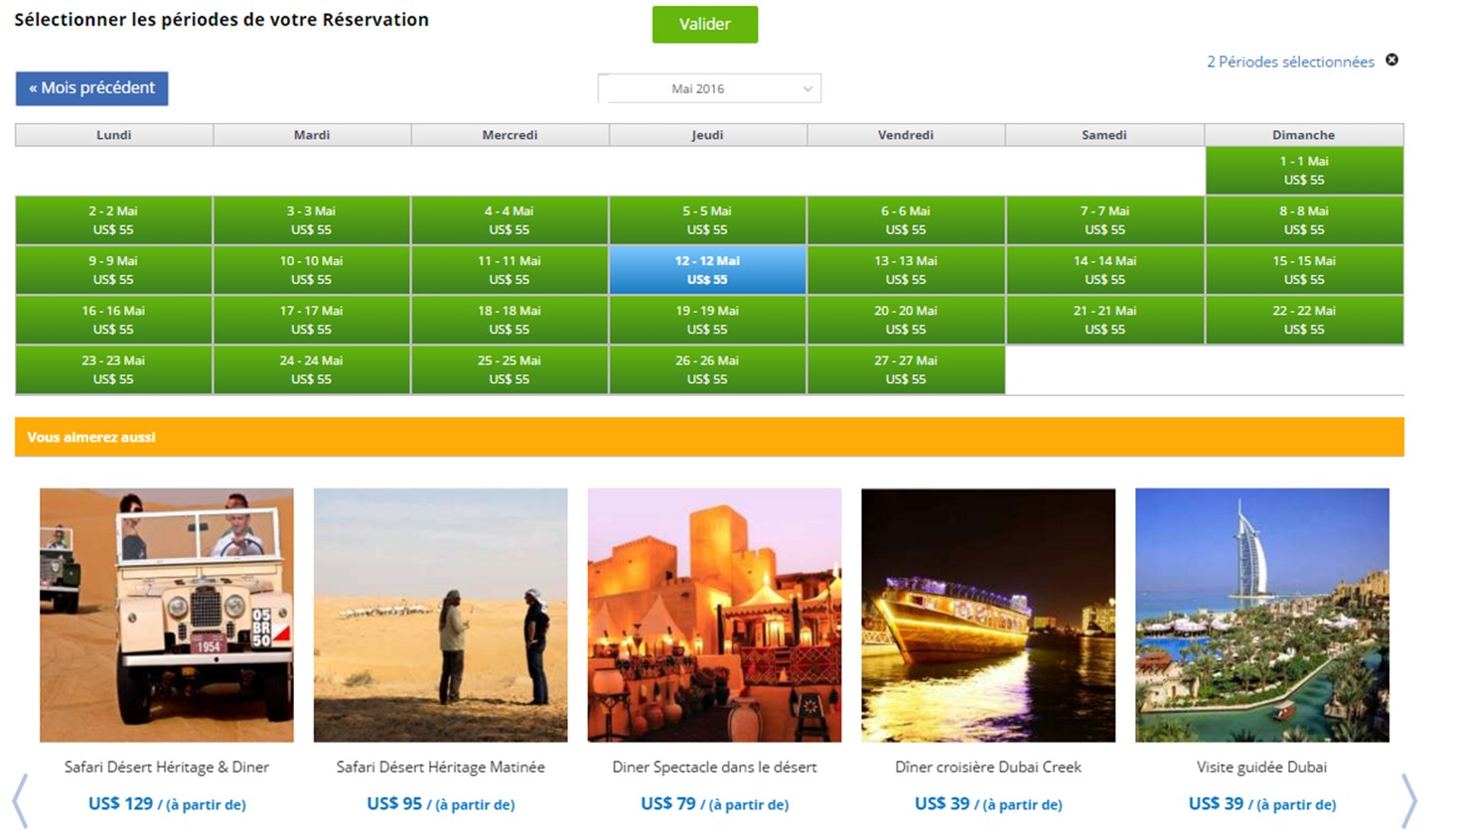This screenshot has width=1461, height=831.
Task: Open the Mai 2016 month dropdown
Action: [x=709, y=88]
